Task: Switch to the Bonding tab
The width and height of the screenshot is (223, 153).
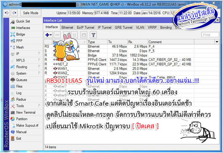Action: (166, 28)
